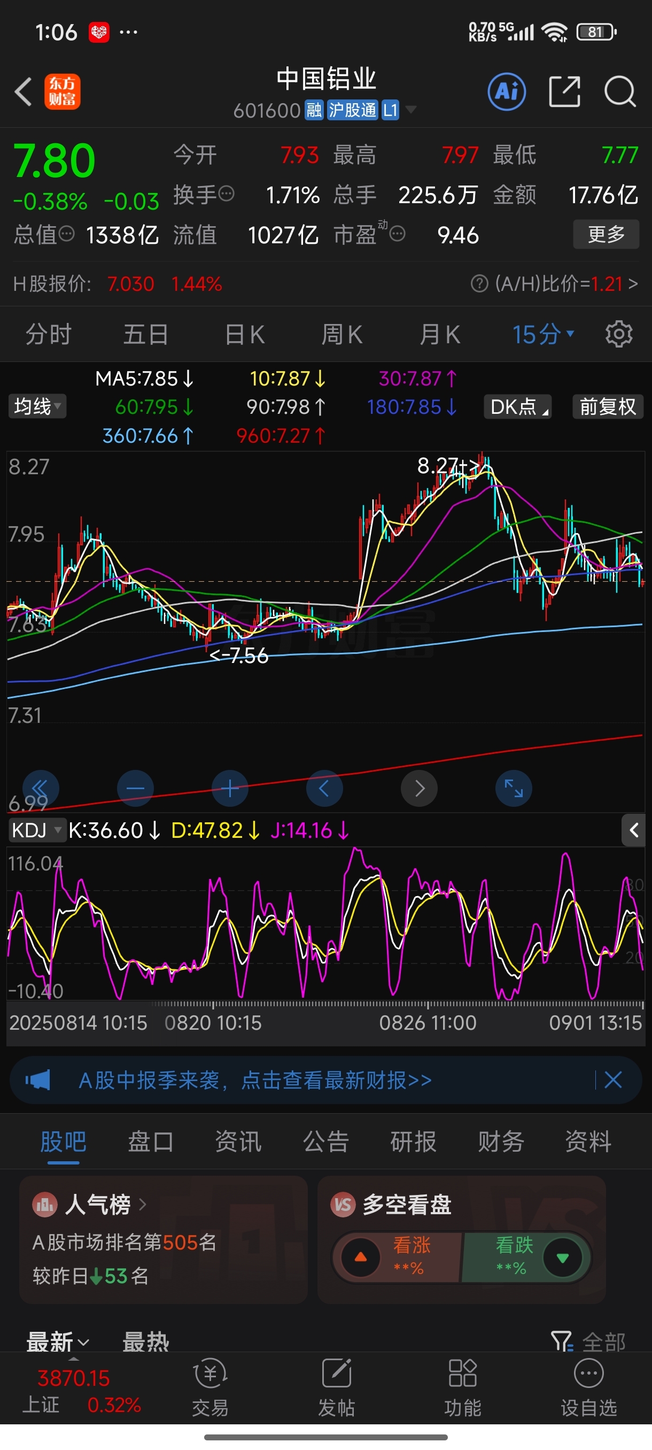
Task: Collapse indicator panel arrow icon
Action: click(634, 830)
